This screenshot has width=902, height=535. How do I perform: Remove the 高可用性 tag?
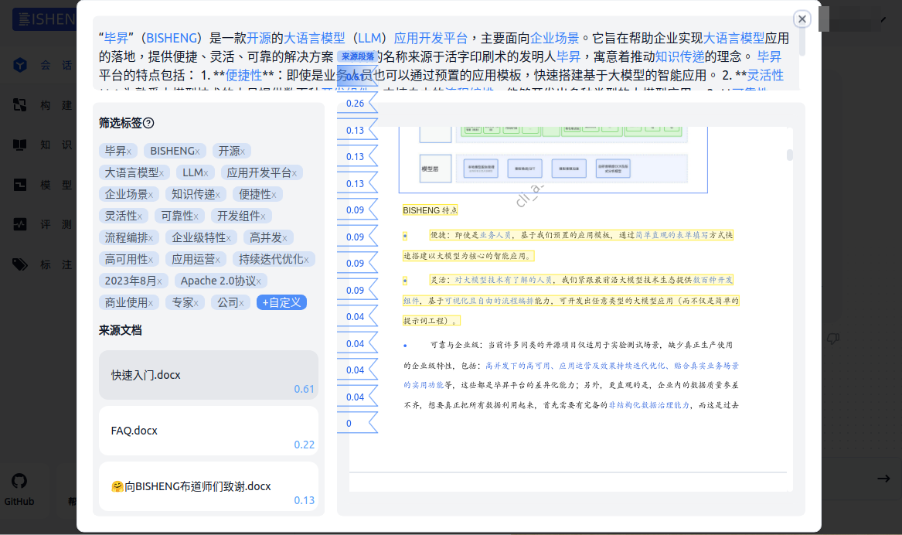pos(151,261)
